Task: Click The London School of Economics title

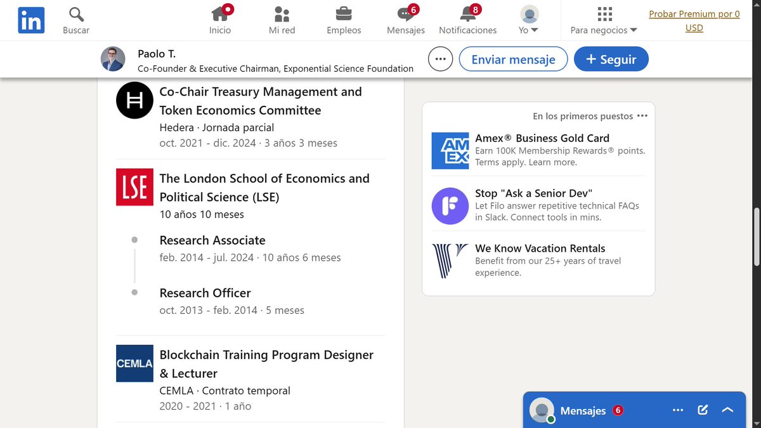Action: pyautogui.click(x=264, y=188)
